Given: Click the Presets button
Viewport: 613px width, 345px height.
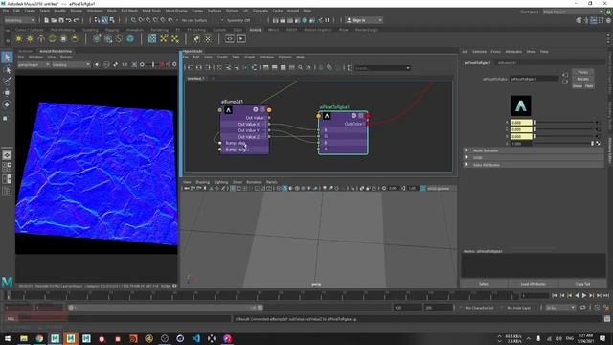Looking at the screenshot, I should [583, 79].
